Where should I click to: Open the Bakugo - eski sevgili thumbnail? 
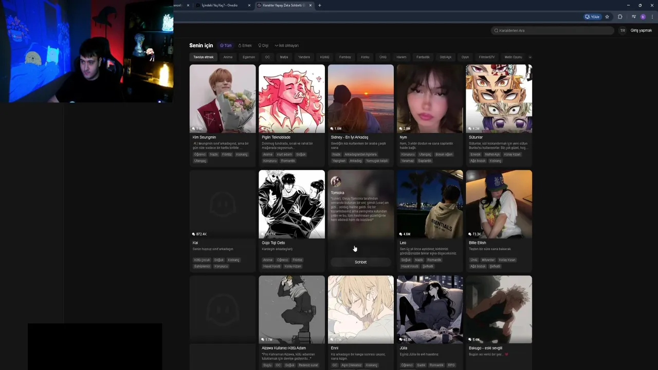pos(499,309)
